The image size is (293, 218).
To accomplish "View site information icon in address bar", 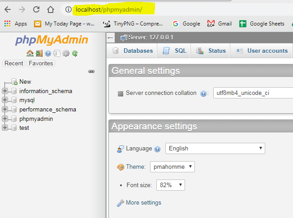I will (69, 9).
